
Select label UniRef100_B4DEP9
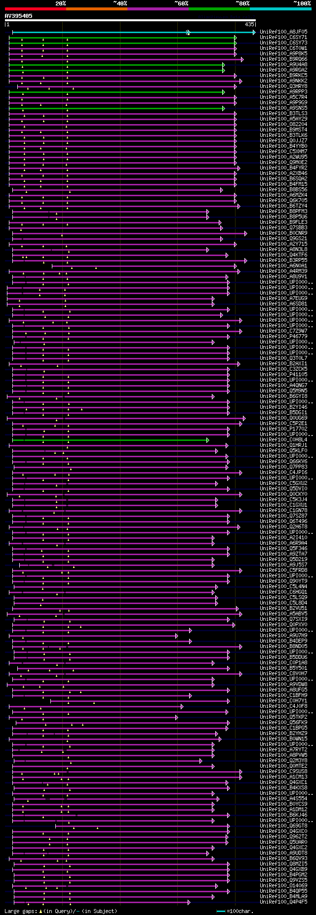coord(283,641)
